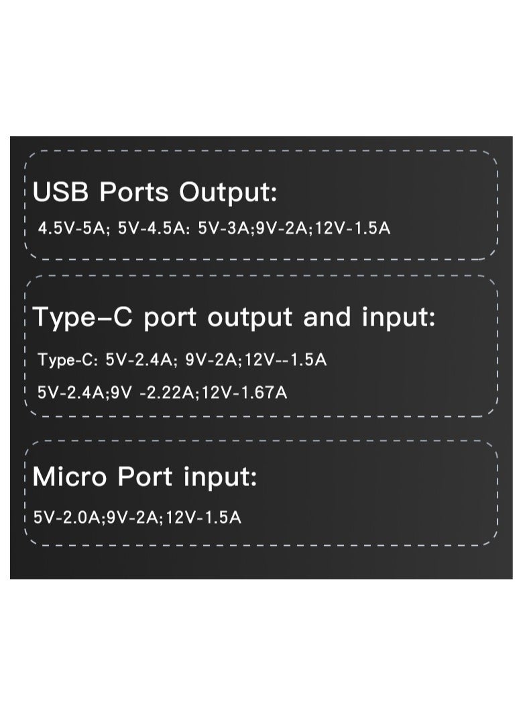Click the word input in Type-C heading
Image resolution: width=523 pixels, height=717 pixels.
coord(398,318)
